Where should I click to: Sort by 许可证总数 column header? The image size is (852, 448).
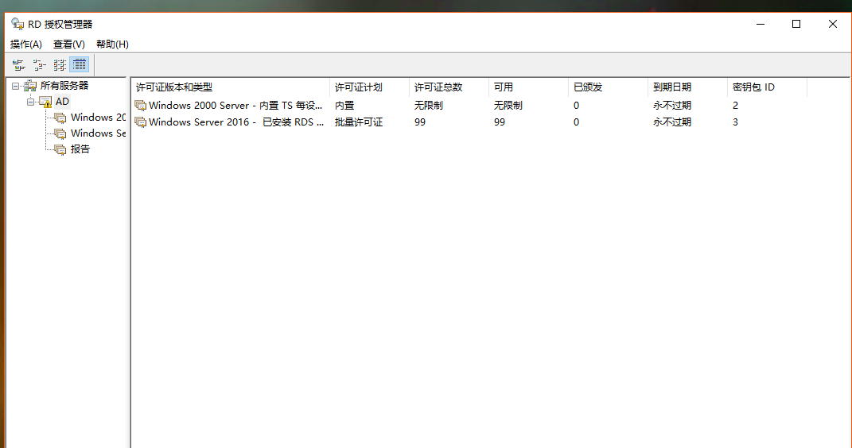(x=449, y=87)
